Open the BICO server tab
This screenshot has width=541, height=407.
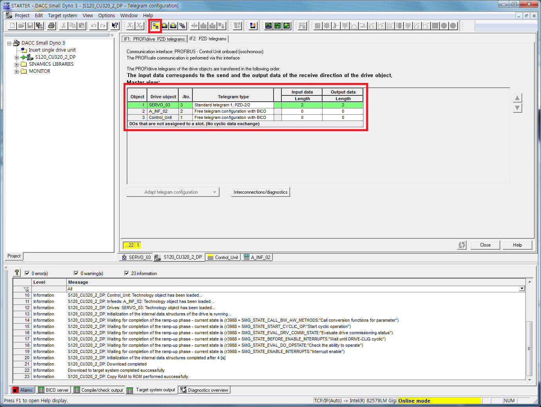coord(54,390)
